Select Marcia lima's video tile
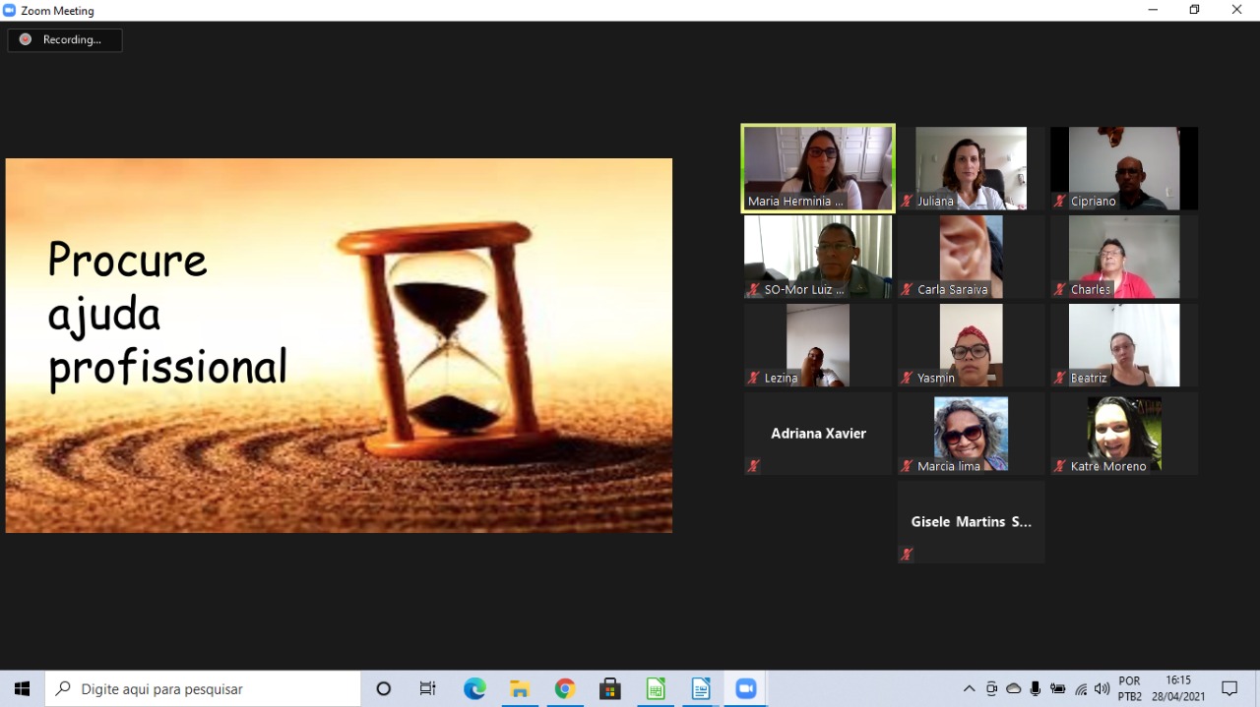 (x=972, y=434)
